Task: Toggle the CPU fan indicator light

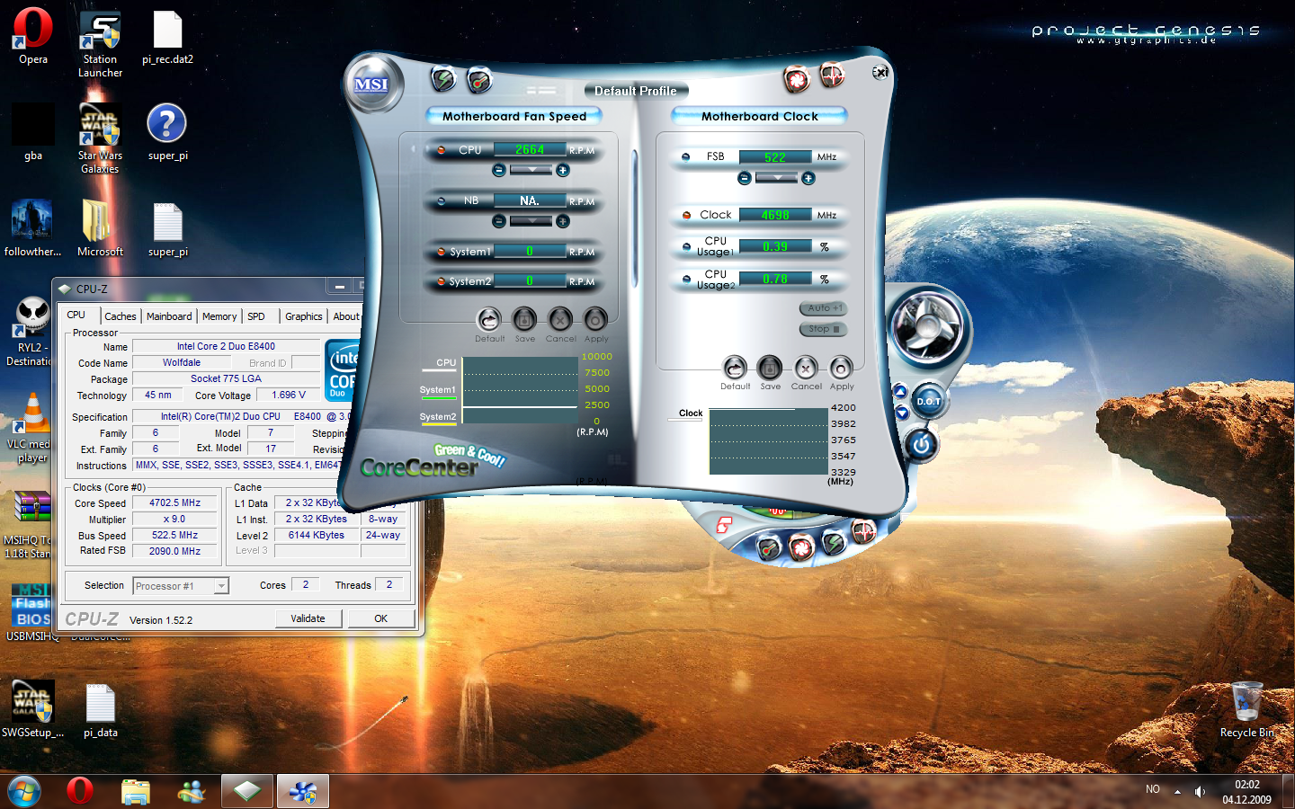Action: coord(442,150)
